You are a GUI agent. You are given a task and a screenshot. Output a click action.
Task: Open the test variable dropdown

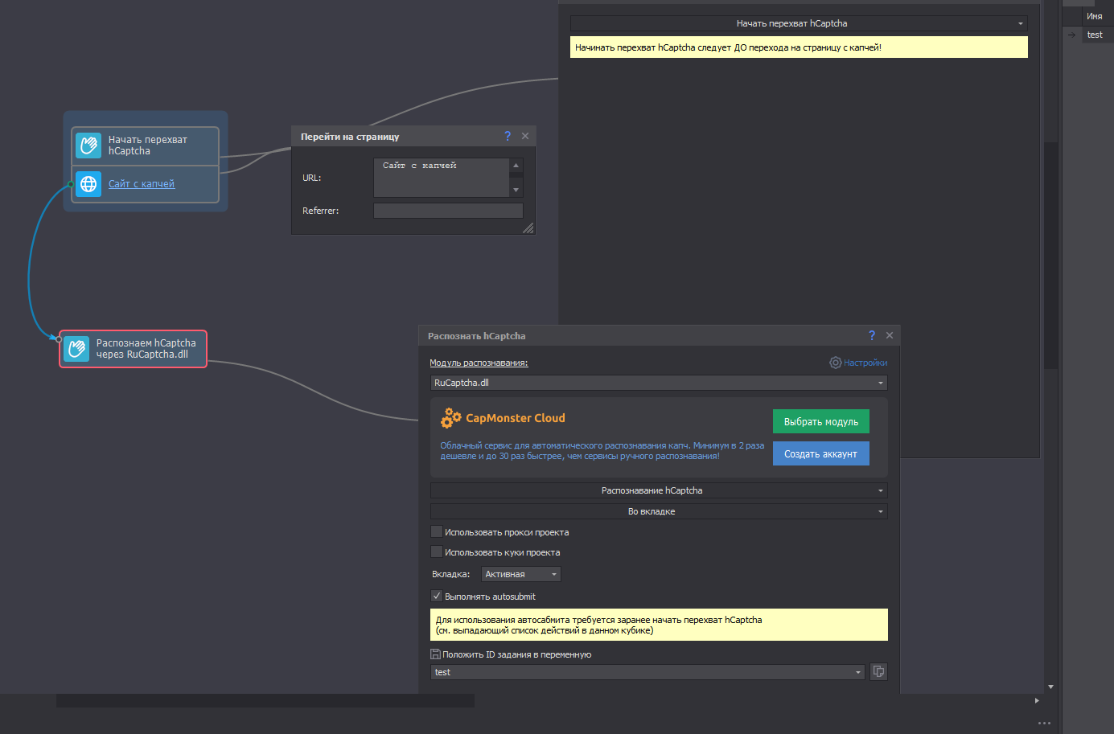[x=647, y=672]
